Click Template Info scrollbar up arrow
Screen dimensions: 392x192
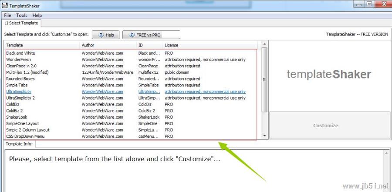click(x=386, y=153)
